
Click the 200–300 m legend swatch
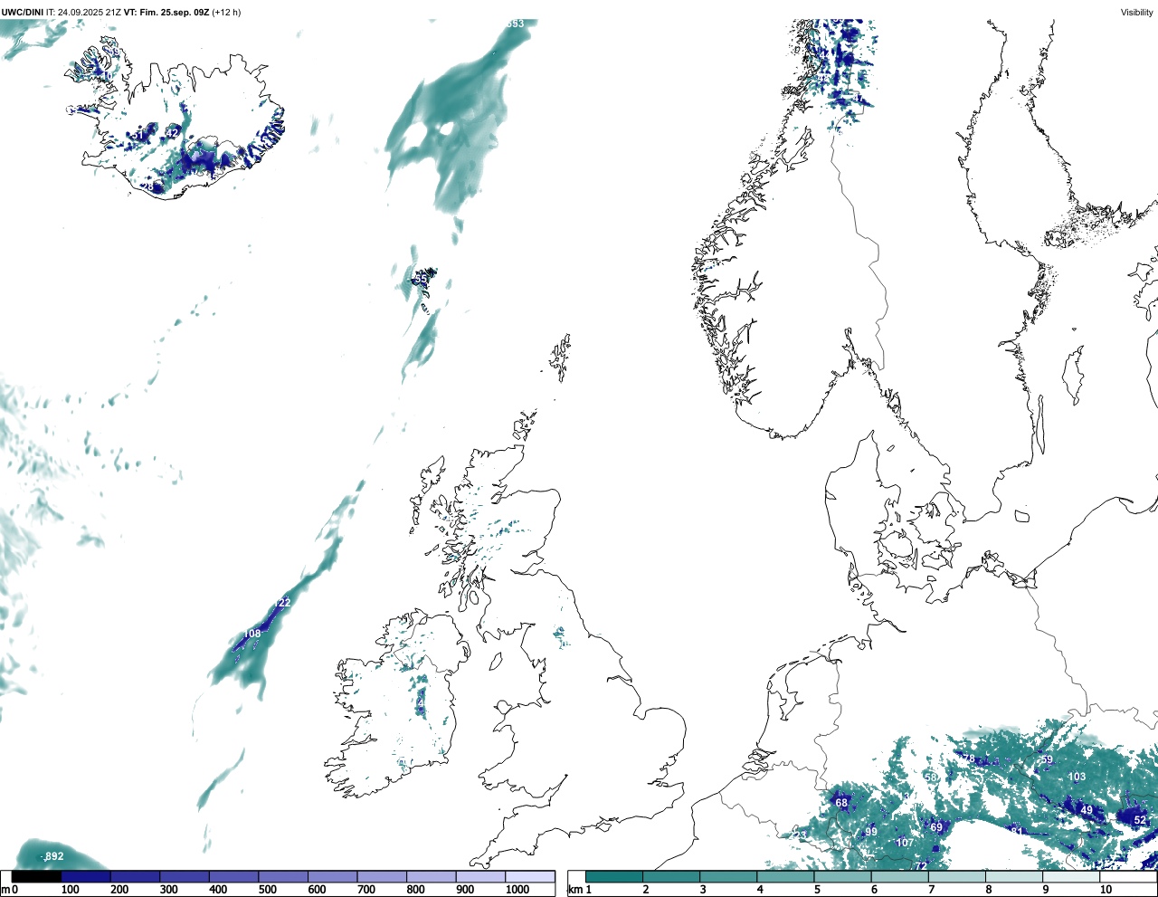(135, 877)
